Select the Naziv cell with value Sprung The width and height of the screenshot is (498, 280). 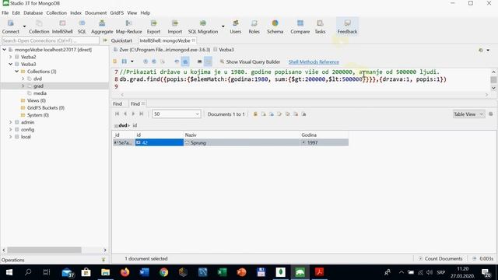point(242,143)
